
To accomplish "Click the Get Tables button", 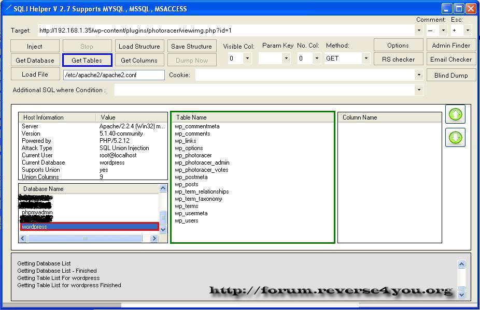I will pos(87,60).
